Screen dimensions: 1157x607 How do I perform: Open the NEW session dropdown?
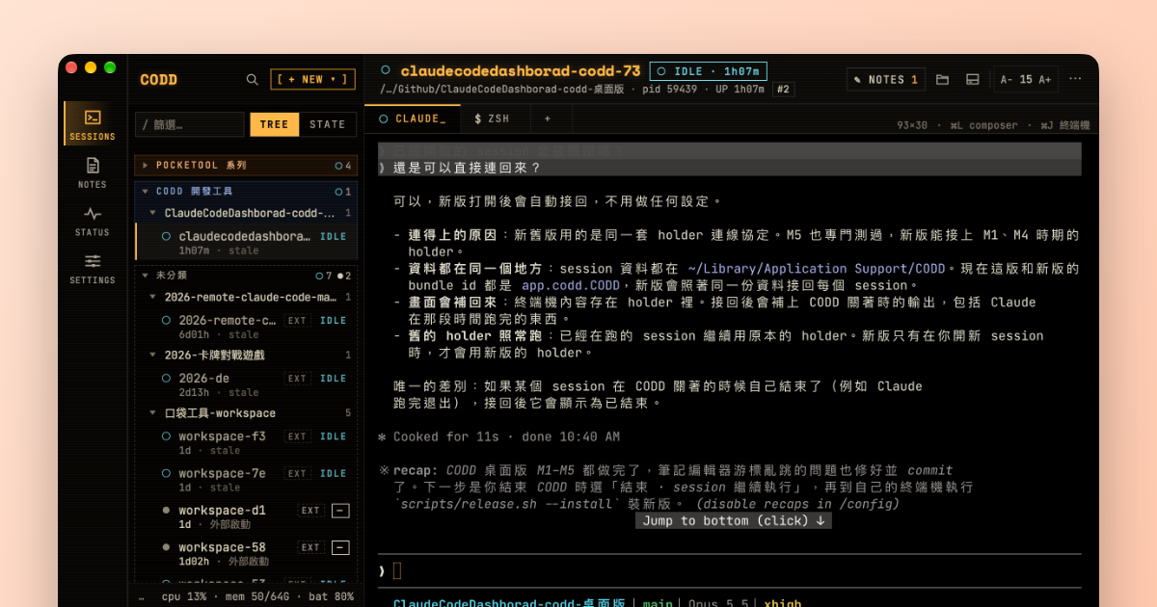tap(313, 80)
